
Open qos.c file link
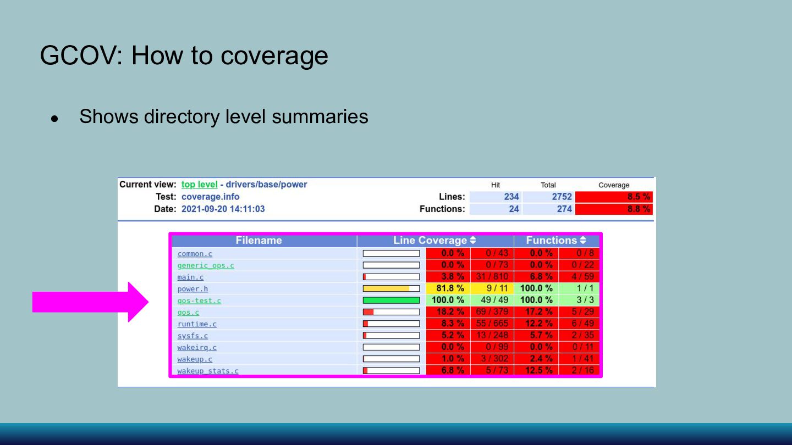[188, 312]
